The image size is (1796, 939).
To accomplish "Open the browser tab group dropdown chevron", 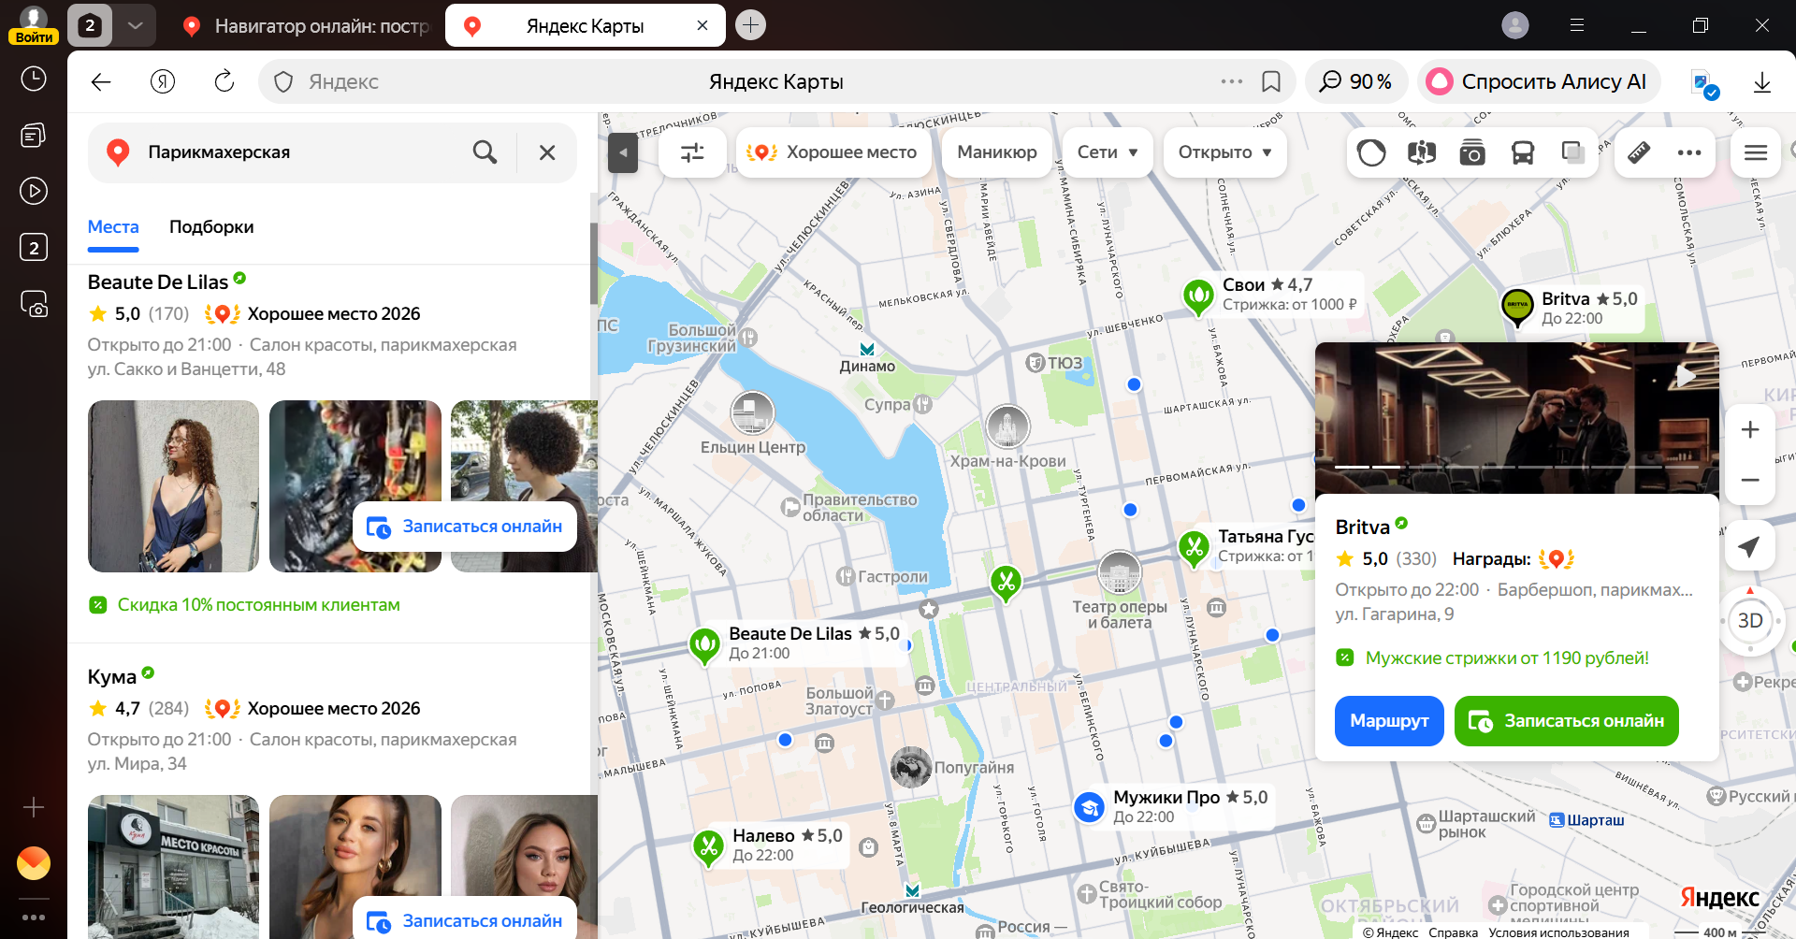I will tap(135, 25).
